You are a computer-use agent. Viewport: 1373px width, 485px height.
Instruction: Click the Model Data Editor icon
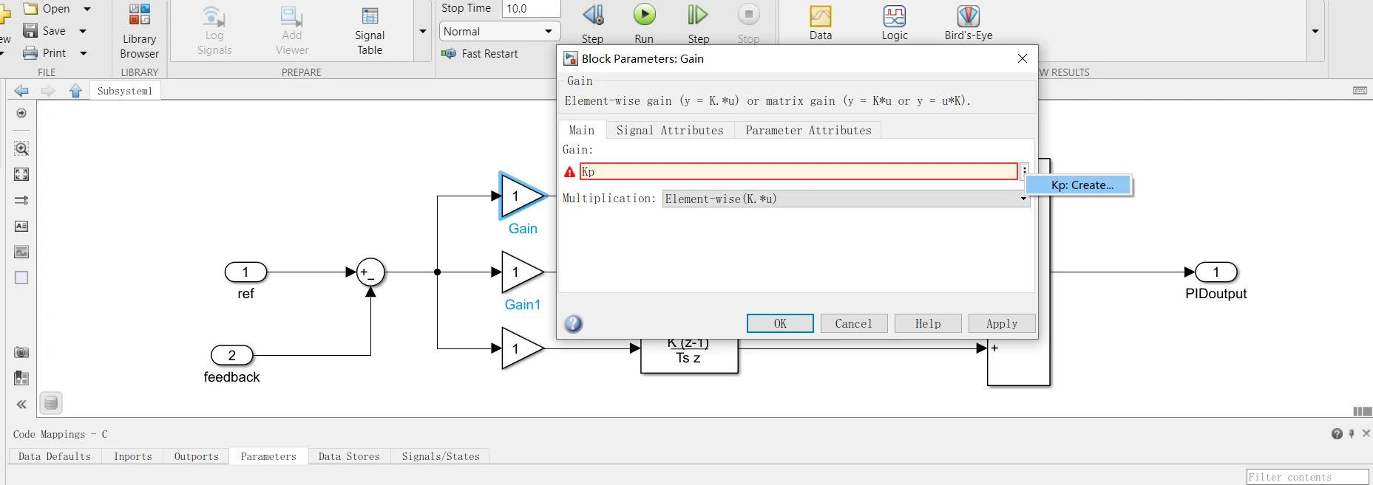point(21,378)
